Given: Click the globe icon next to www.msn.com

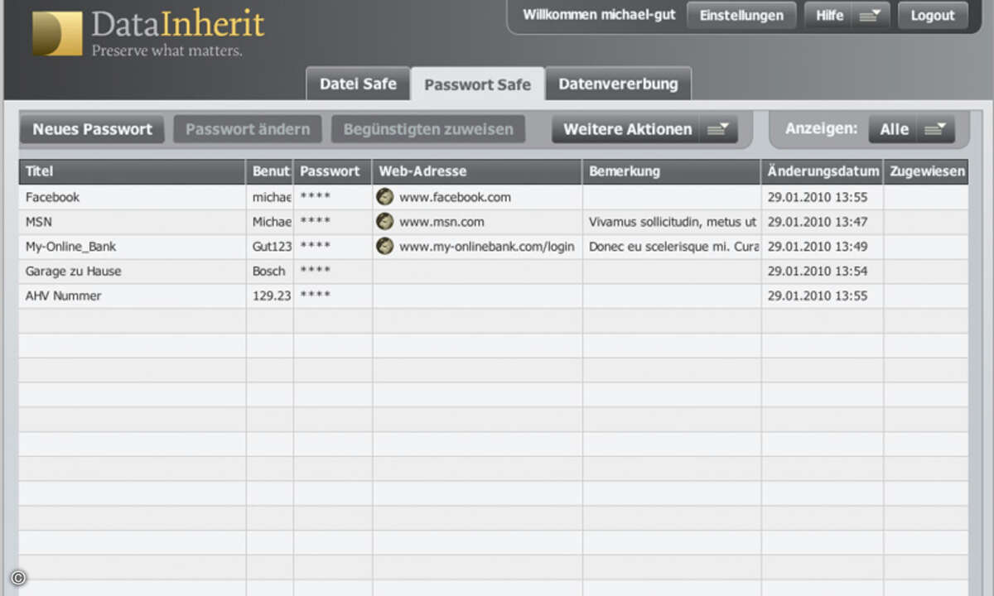Looking at the screenshot, I should click(x=384, y=222).
